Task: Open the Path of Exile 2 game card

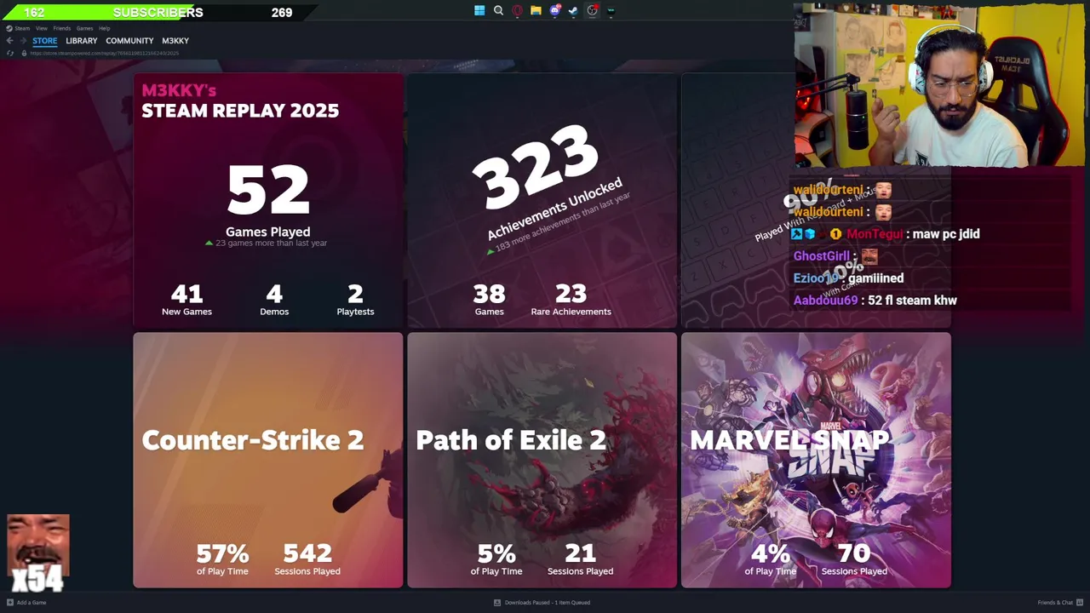Action: coord(542,460)
